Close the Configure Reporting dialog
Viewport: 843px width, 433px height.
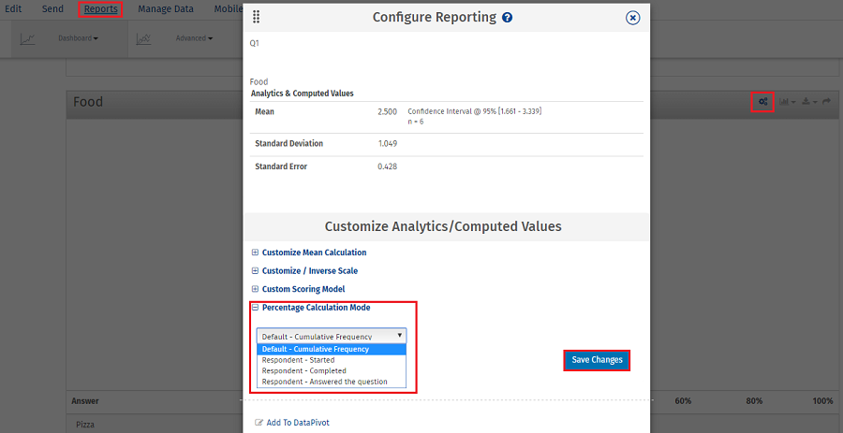pos(632,18)
